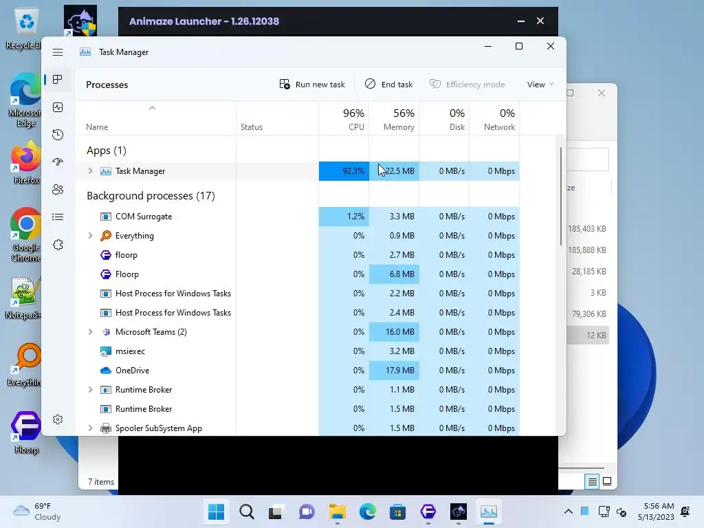The height and width of the screenshot is (528, 704).
Task: Select Runtime Broker 1.5 MB row
Action: point(298,409)
